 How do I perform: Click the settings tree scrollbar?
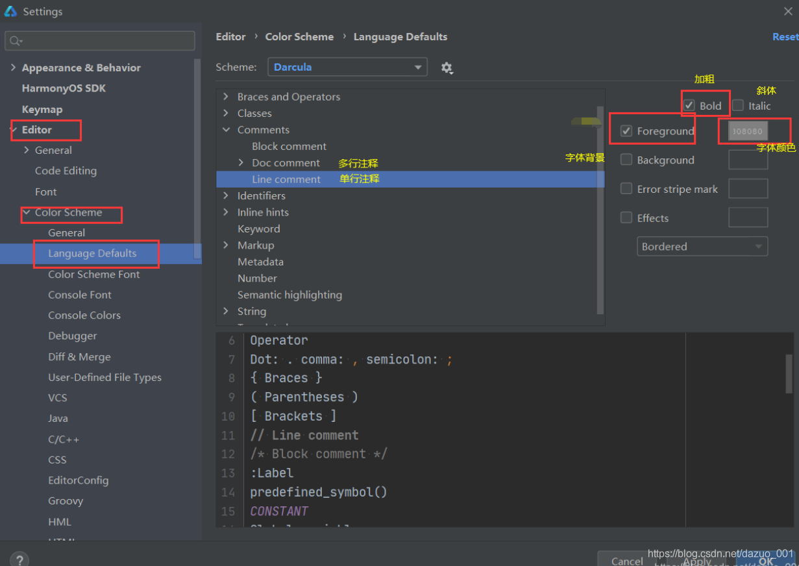click(x=197, y=160)
